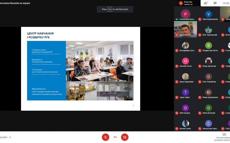Click muted mic icon beside Oleh Ivasyuk

coord(177,113)
